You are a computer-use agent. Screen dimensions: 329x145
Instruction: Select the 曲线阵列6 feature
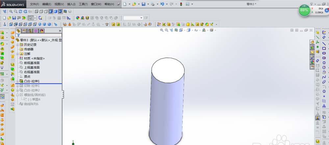29,104
